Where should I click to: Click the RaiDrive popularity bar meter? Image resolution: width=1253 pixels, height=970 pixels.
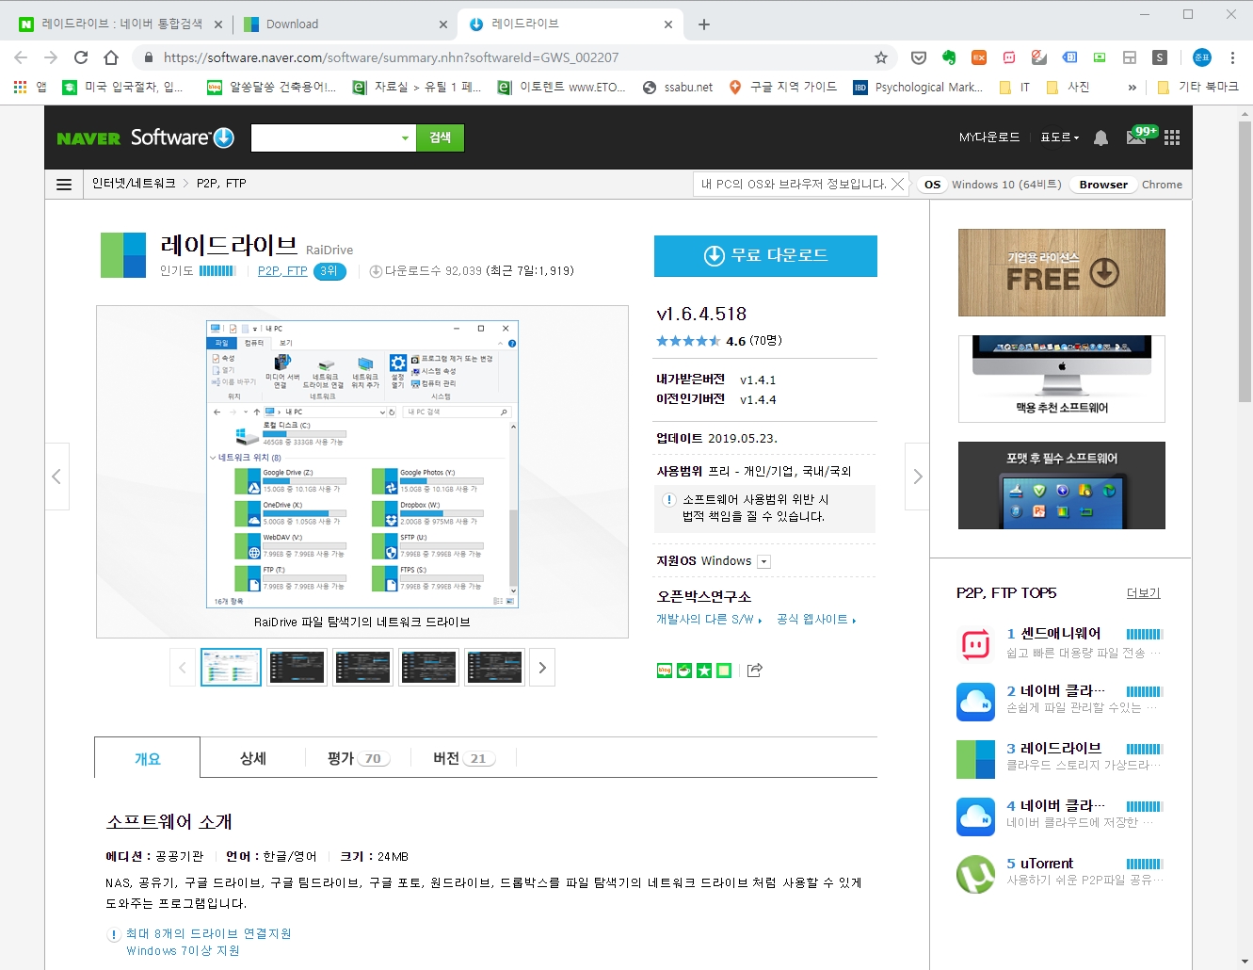217,271
